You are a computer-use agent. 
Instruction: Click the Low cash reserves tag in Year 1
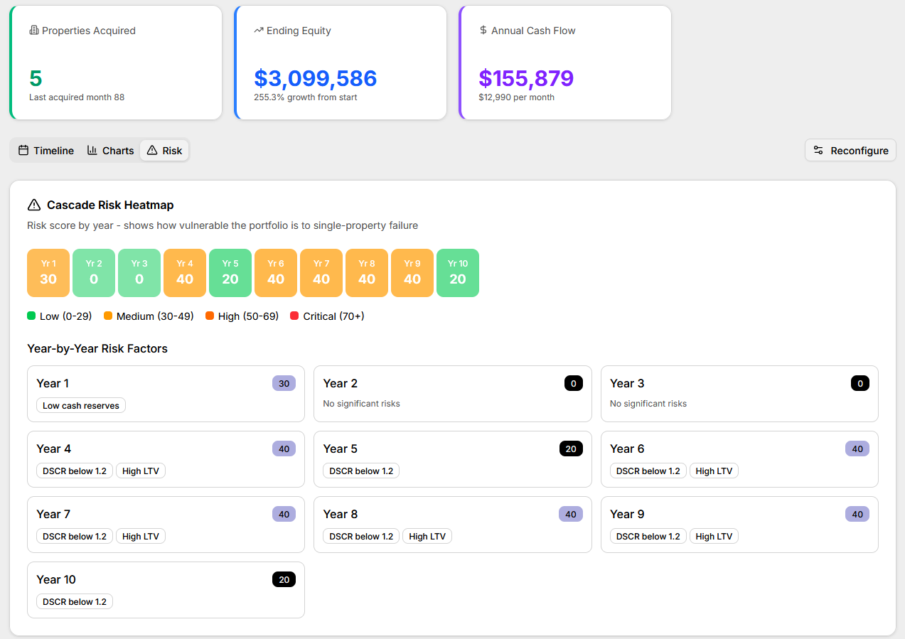pos(81,406)
